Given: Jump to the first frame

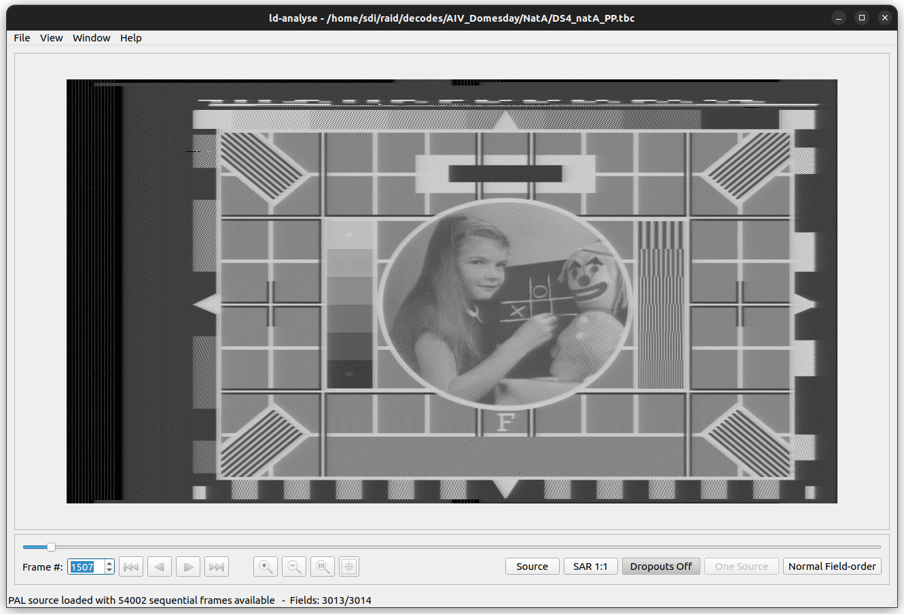Looking at the screenshot, I should click(131, 567).
